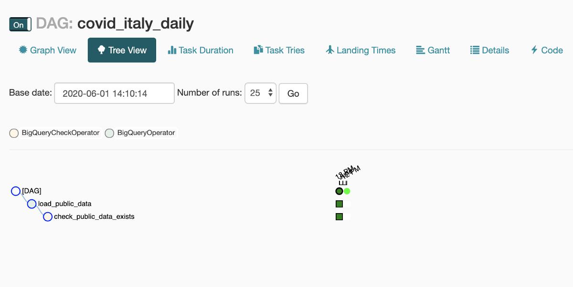The width and height of the screenshot is (573, 287).
Task: Click the BigQueryCheckOperator legend circle
Action: coord(14,133)
